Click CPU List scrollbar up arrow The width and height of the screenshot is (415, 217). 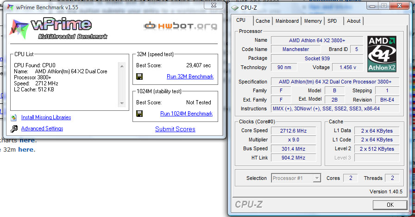[122, 66]
